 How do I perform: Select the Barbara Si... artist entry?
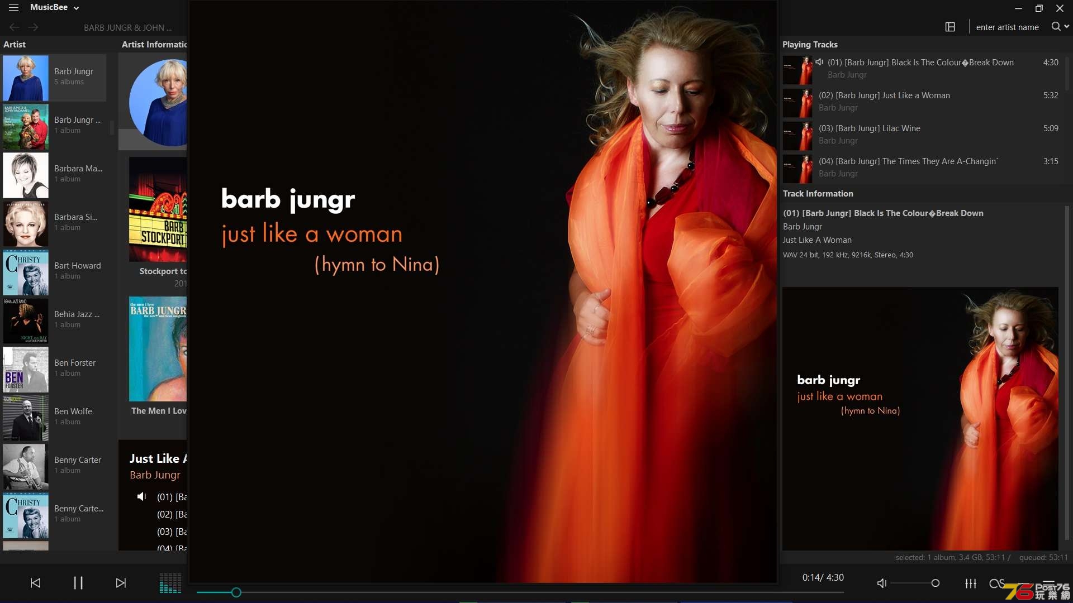coord(54,223)
